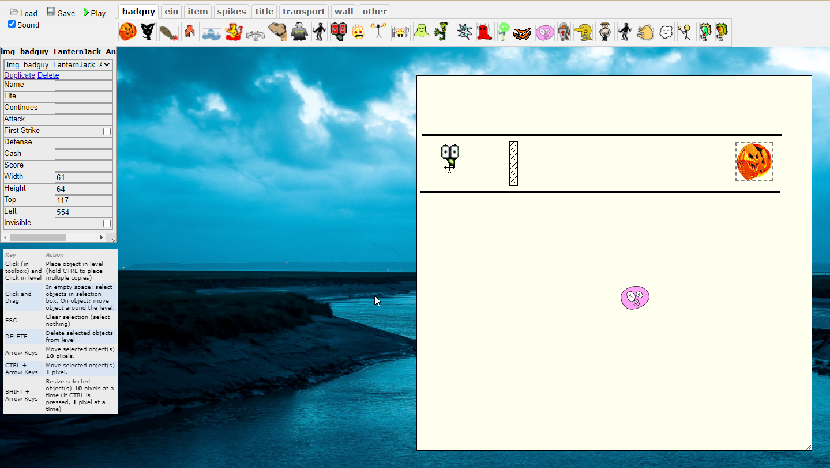Select the Lantern Jack pumpkin badguy in toolbox
The image size is (830, 468).
click(x=127, y=32)
